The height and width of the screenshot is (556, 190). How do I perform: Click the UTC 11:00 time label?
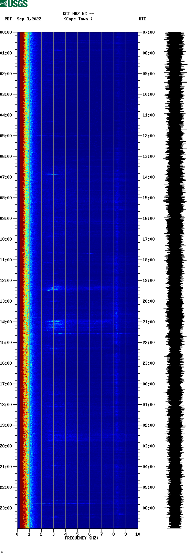tap(149, 115)
